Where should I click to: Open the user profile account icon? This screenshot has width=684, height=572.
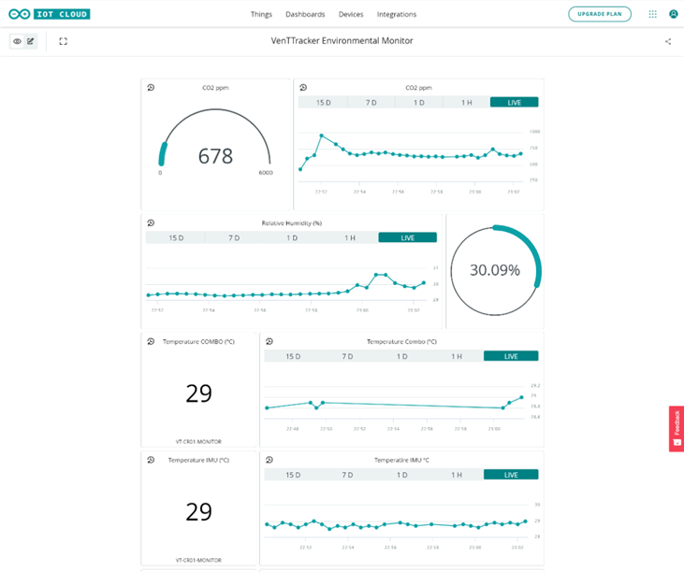[x=673, y=14]
